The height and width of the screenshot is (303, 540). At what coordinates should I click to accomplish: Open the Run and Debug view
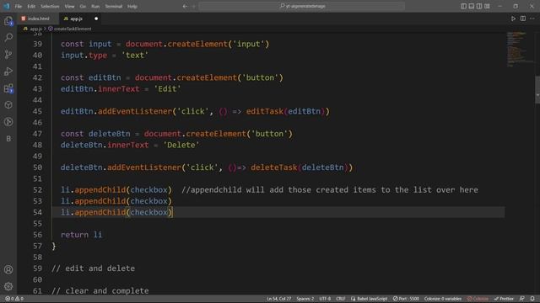pyautogui.click(x=8, y=71)
